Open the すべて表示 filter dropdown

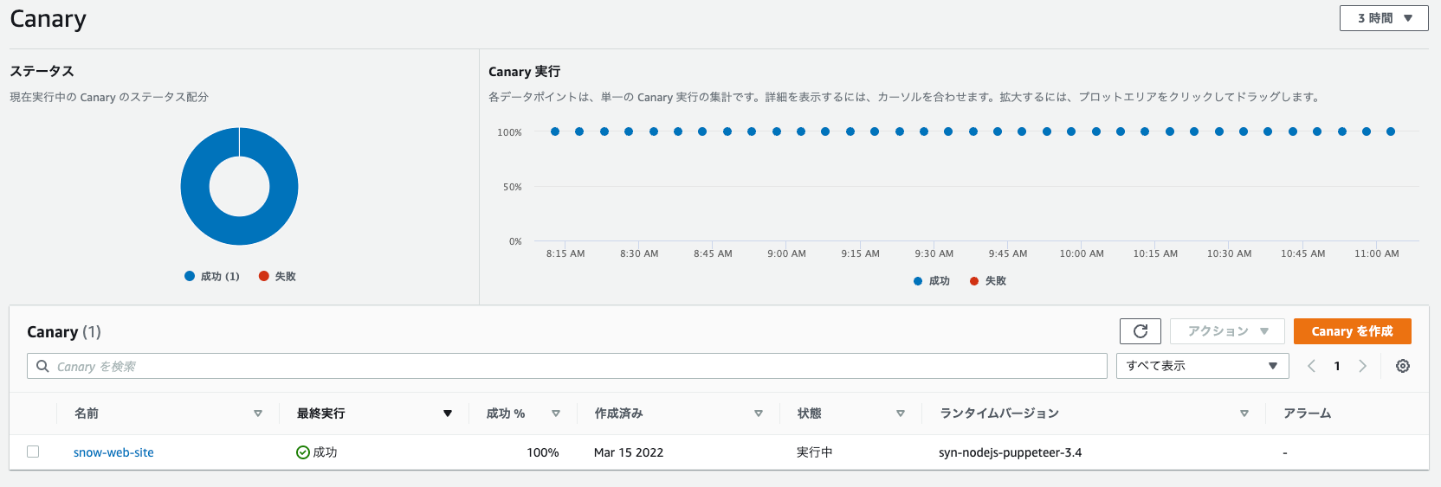point(1202,366)
